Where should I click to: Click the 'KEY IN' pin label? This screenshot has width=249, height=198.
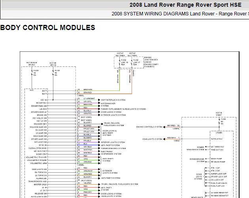[44, 100]
